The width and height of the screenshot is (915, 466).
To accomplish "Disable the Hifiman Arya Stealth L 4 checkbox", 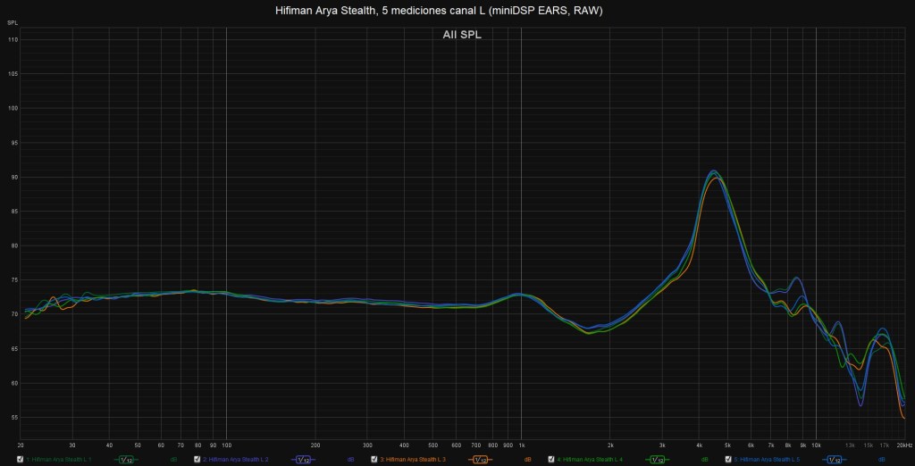I will click(x=550, y=460).
